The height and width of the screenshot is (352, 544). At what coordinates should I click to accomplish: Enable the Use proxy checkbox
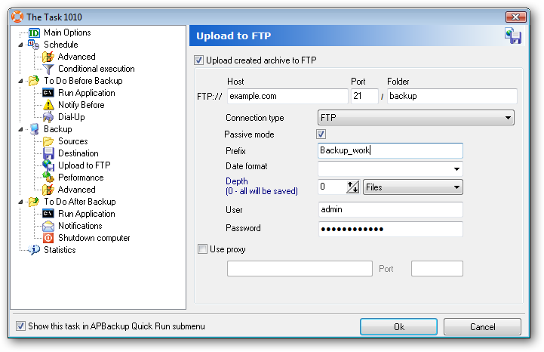coord(202,249)
